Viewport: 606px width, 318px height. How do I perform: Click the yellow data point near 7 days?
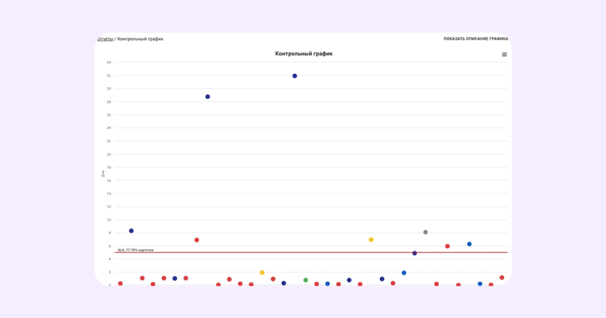tap(371, 240)
